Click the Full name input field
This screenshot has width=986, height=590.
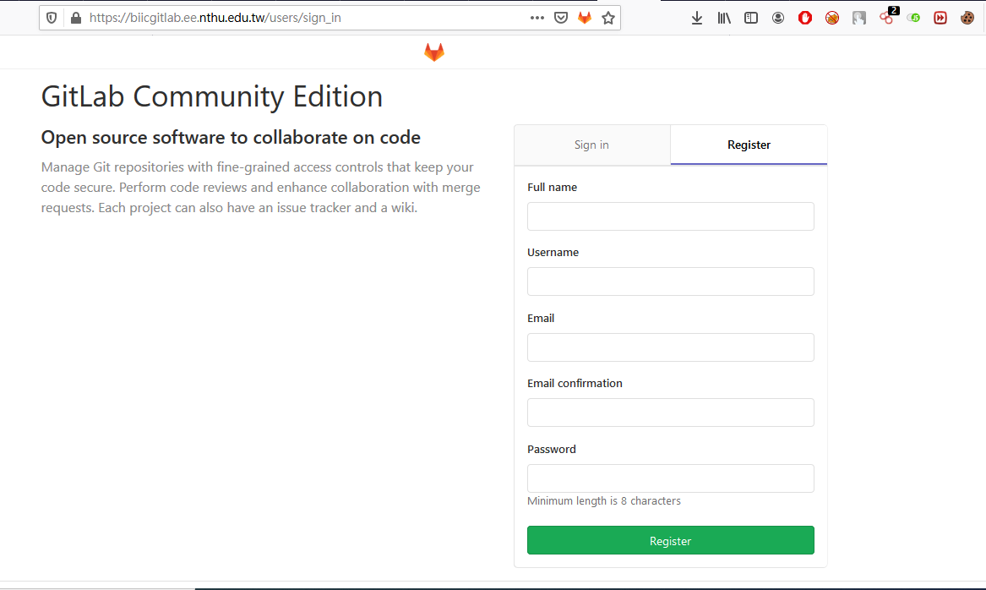coord(670,216)
